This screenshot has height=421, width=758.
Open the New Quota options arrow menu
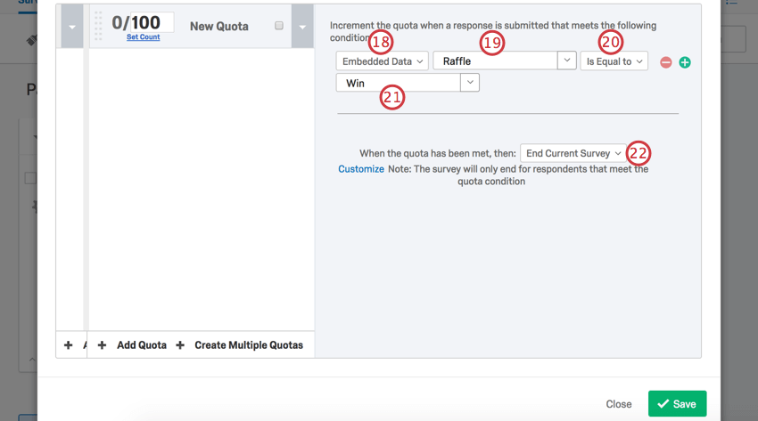302,27
